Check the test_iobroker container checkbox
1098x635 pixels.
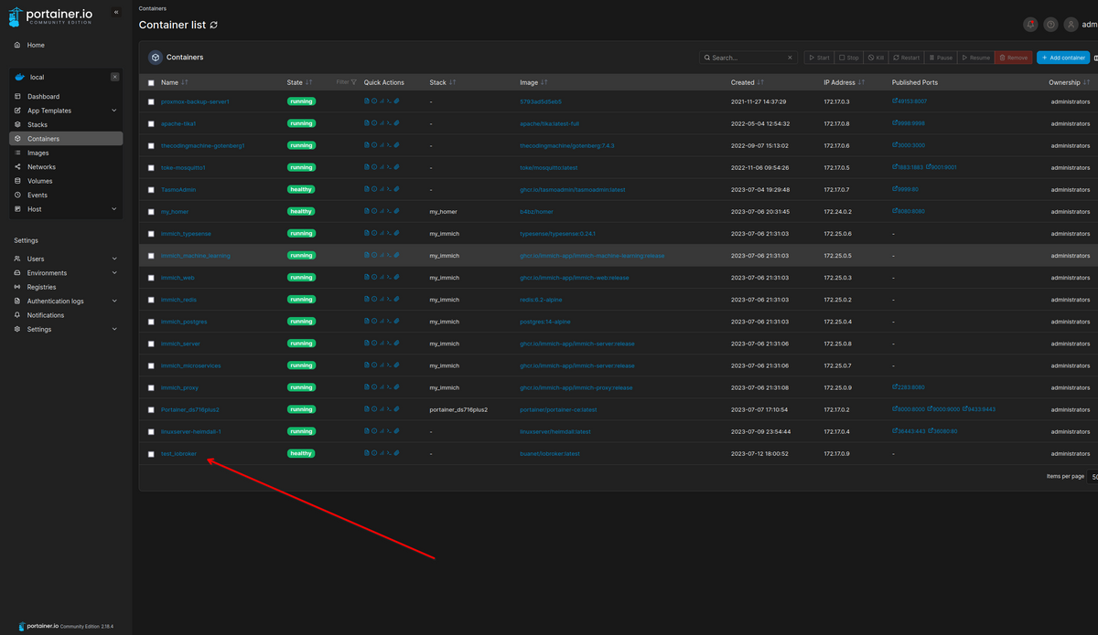click(x=152, y=453)
